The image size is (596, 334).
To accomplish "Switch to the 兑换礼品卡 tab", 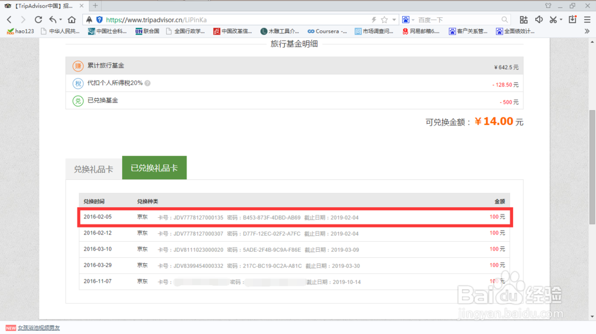I will coord(94,169).
